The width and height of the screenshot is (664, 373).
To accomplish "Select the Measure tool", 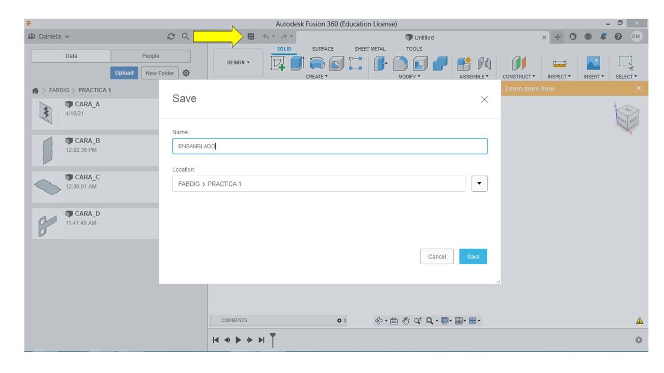I will tap(559, 64).
